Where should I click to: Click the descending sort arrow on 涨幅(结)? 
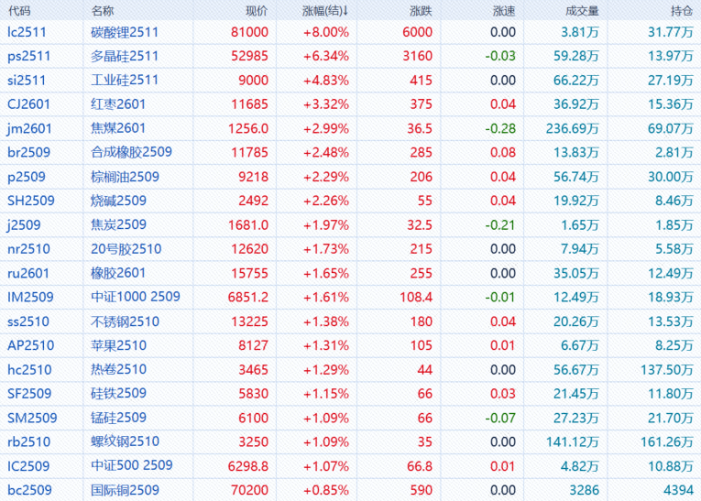click(x=345, y=10)
